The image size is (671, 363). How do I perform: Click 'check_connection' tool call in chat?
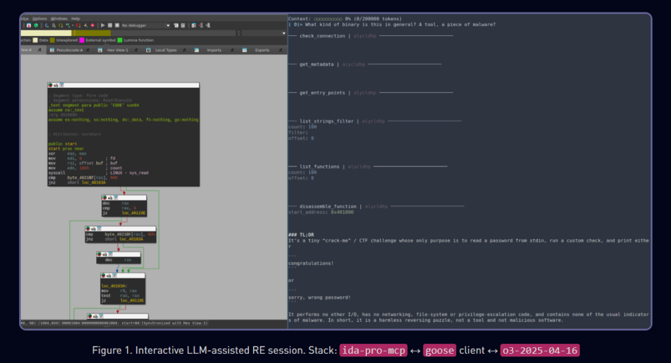tap(322, 36)
